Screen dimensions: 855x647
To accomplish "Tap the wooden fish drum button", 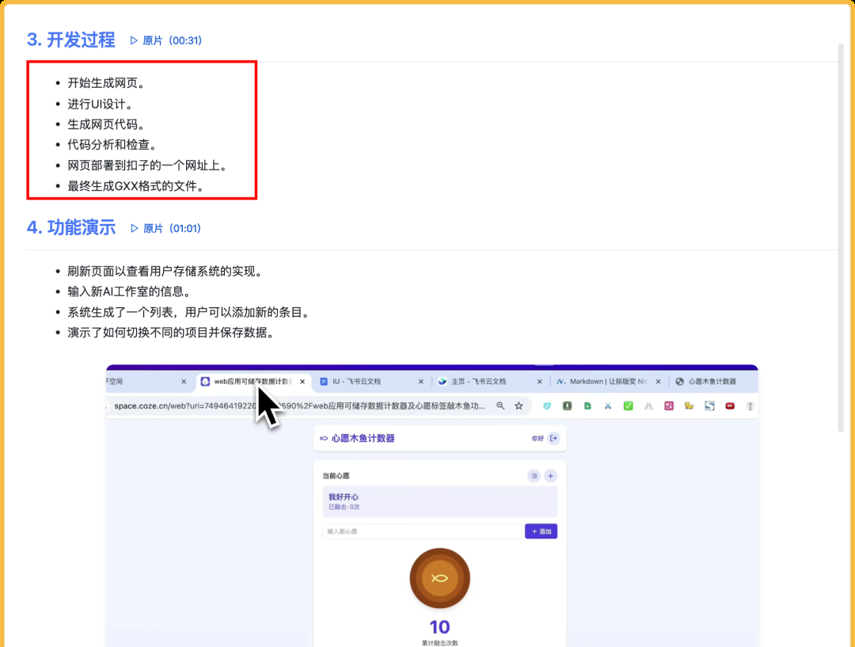I will [439, 578].
